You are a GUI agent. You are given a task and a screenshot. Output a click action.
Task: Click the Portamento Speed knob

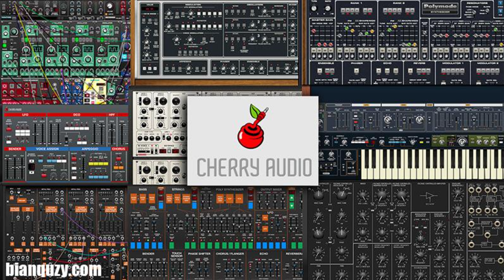click(x=53, y=176)
